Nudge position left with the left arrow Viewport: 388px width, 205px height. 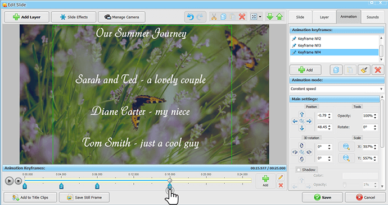pyautogui.click(x=295, y=121)
